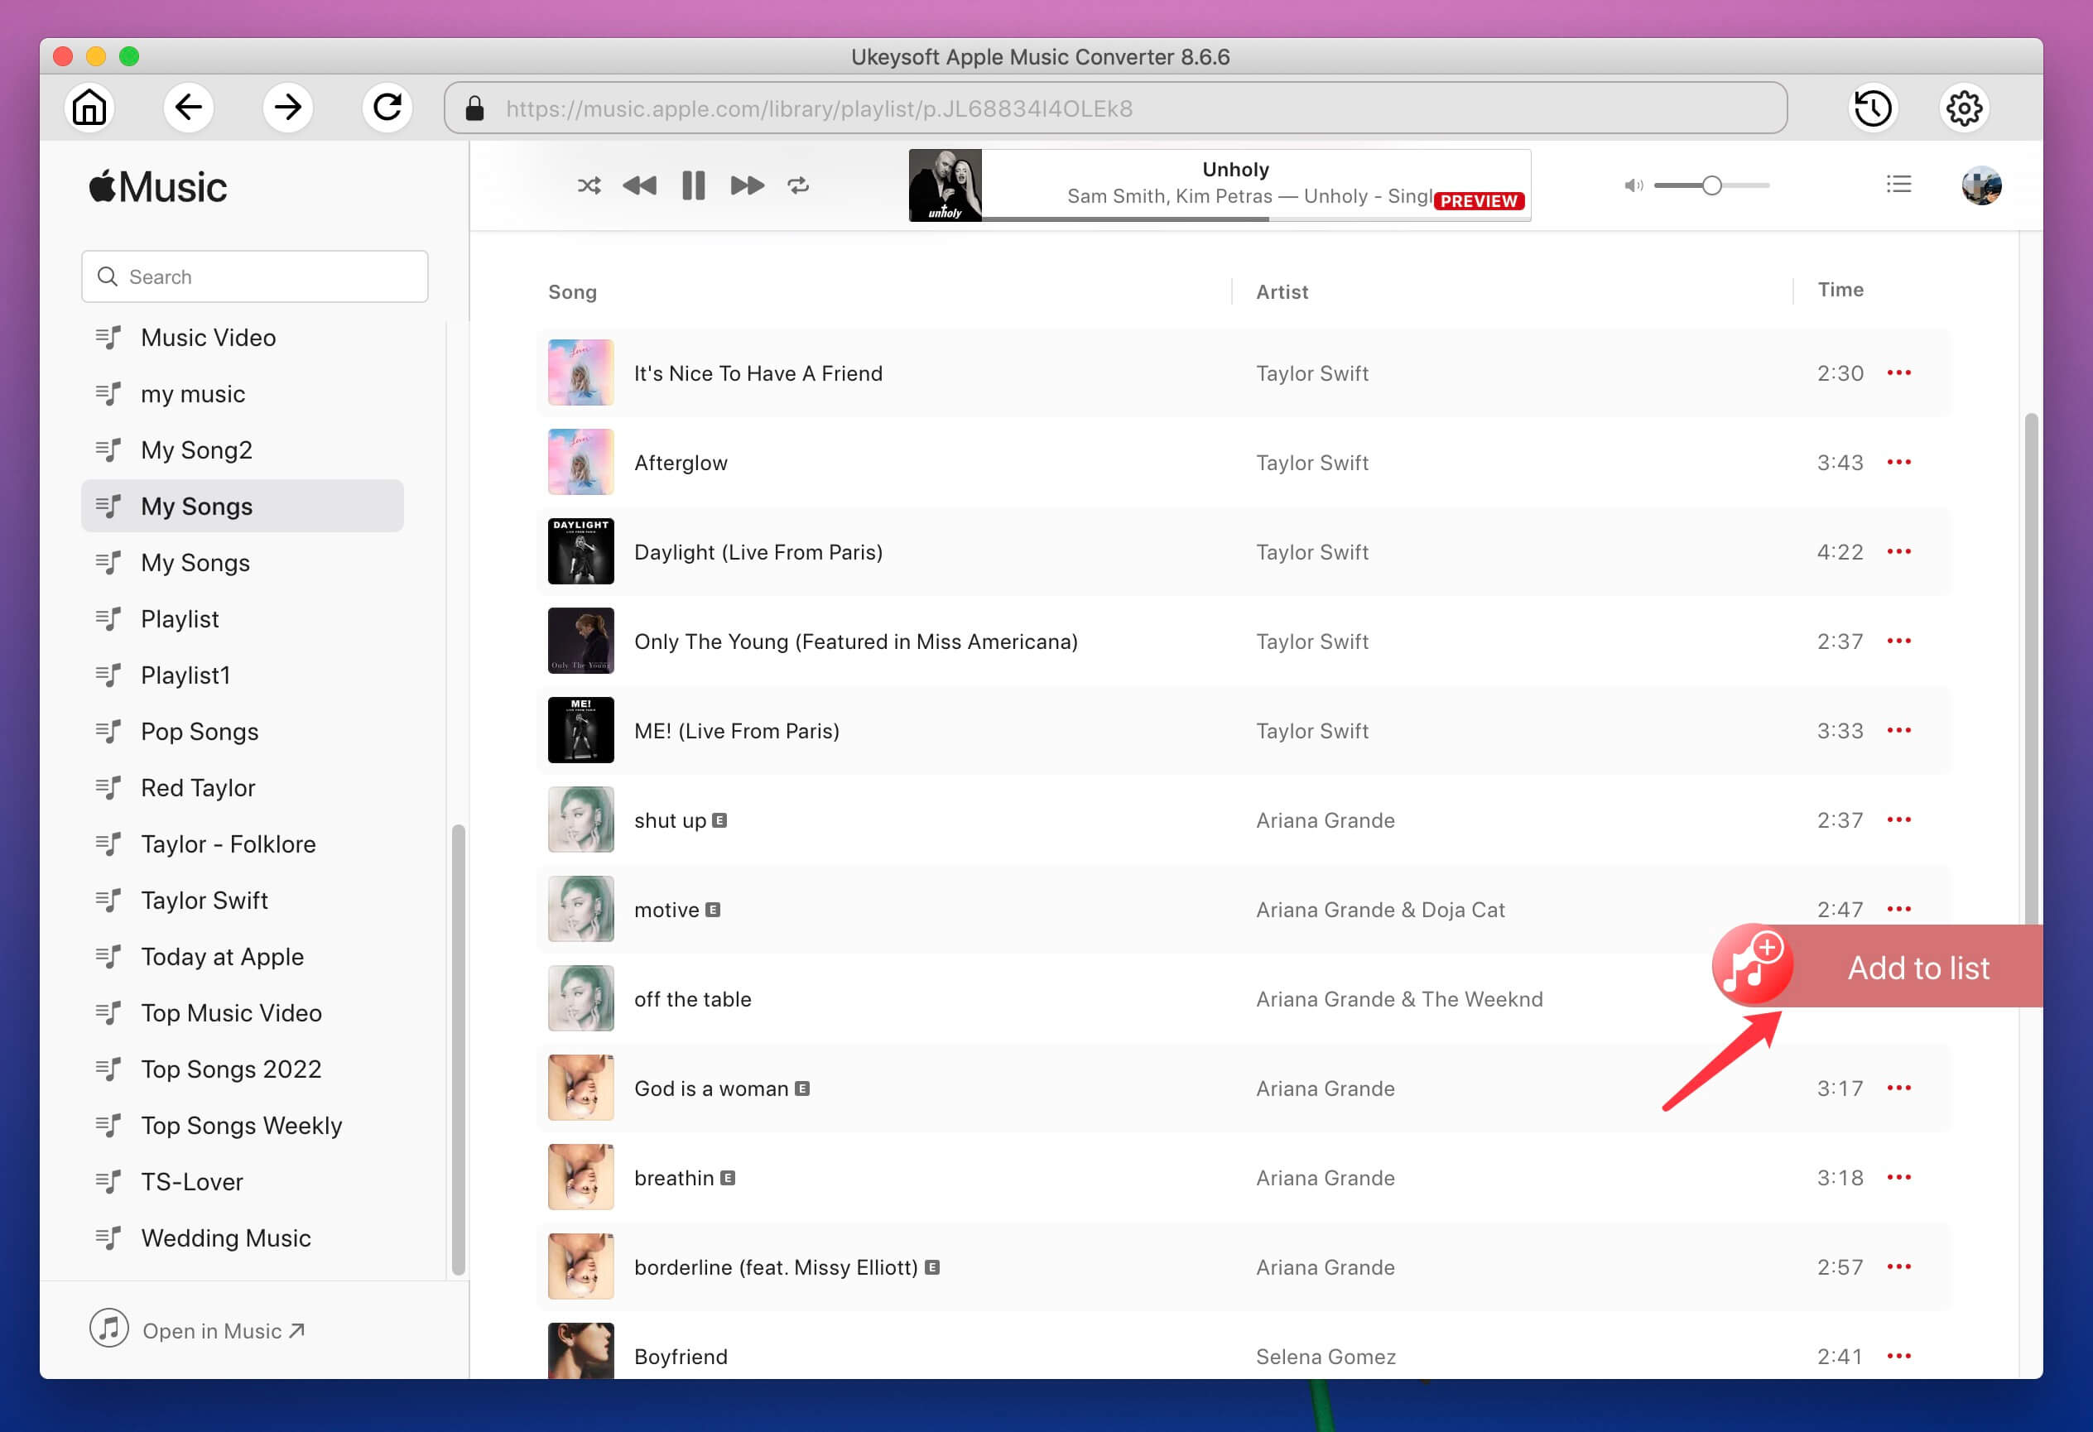Click the repeat toggle icon

[798, 186]
